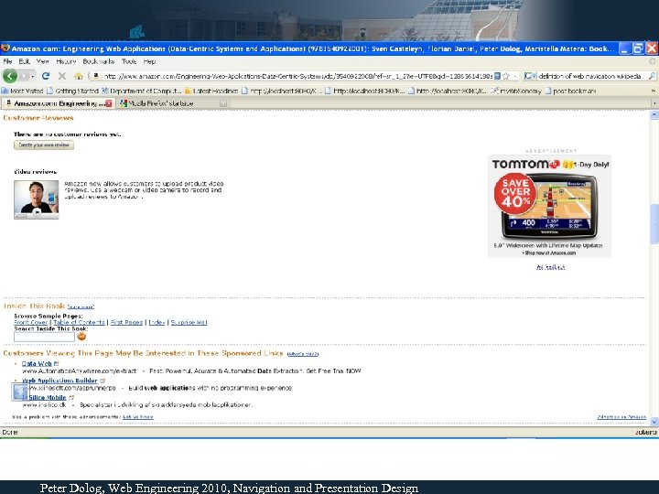
Task: Click the scrollbar down arrow
Action: (654, 422)
